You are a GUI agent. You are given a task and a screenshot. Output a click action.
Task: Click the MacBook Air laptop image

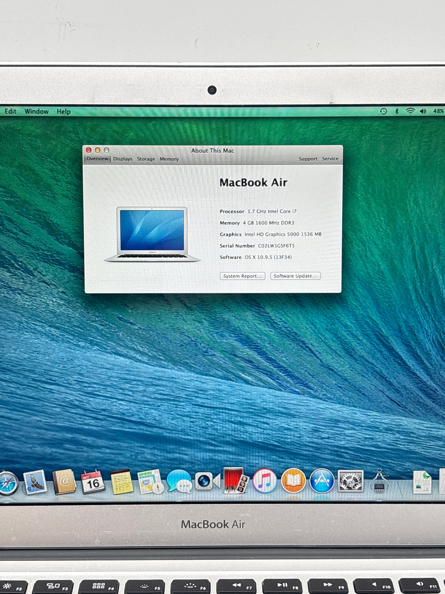coord(152,234)
